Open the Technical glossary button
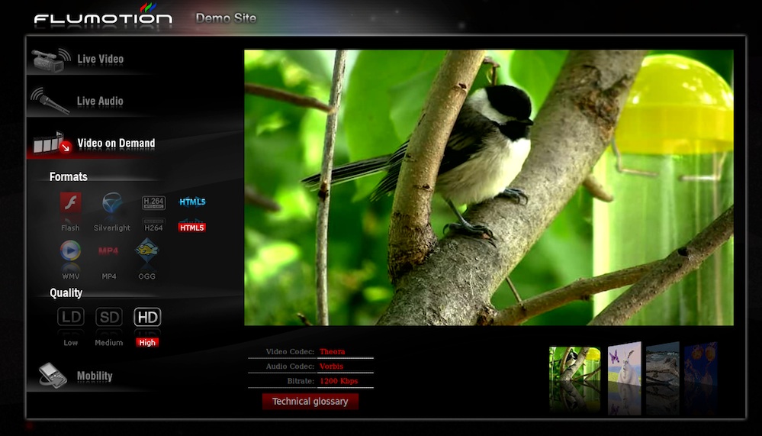The height and width of the screenshot is (436, 762). (x=310, y=402)
